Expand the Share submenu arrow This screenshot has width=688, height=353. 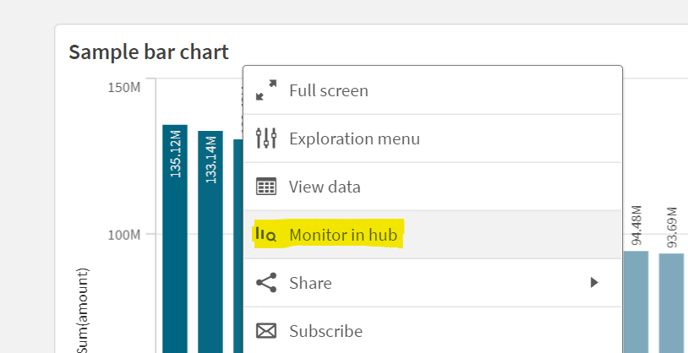point(594,283)
